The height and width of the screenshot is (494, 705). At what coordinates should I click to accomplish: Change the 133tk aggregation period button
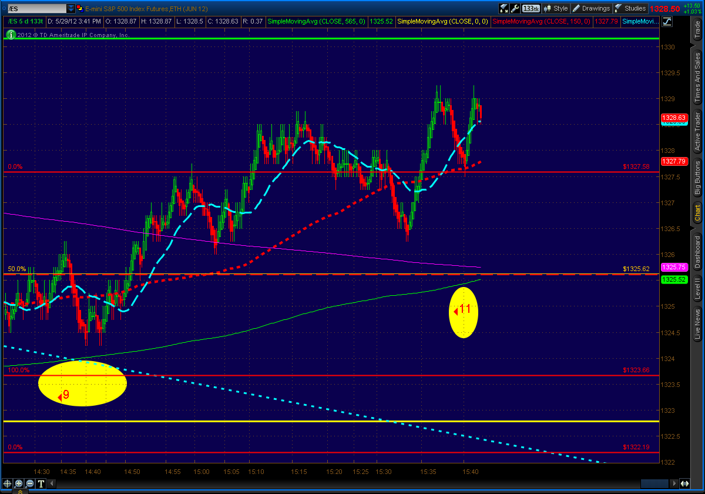(531, 8)
